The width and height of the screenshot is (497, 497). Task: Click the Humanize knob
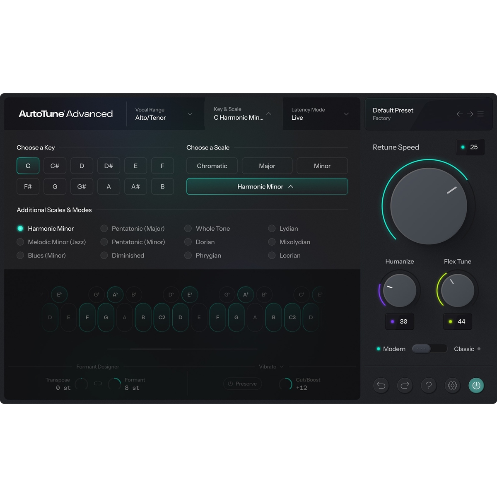tap(400, 290)
